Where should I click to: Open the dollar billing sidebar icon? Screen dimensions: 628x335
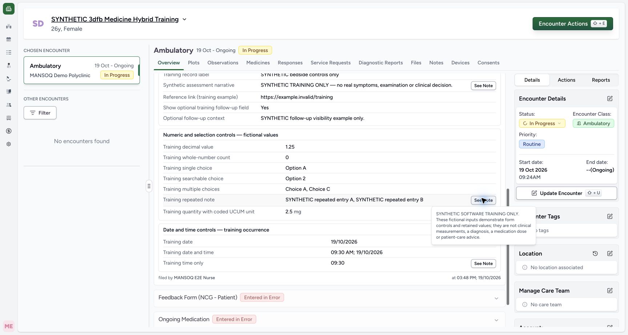(9, 131)
